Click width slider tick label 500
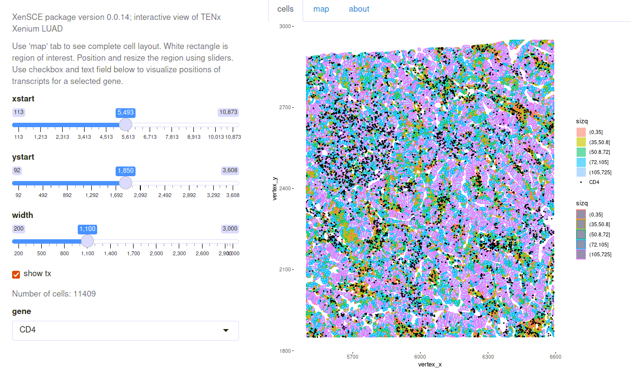Image resolution: width=631 pixels, height=381 pixels. 41,254
